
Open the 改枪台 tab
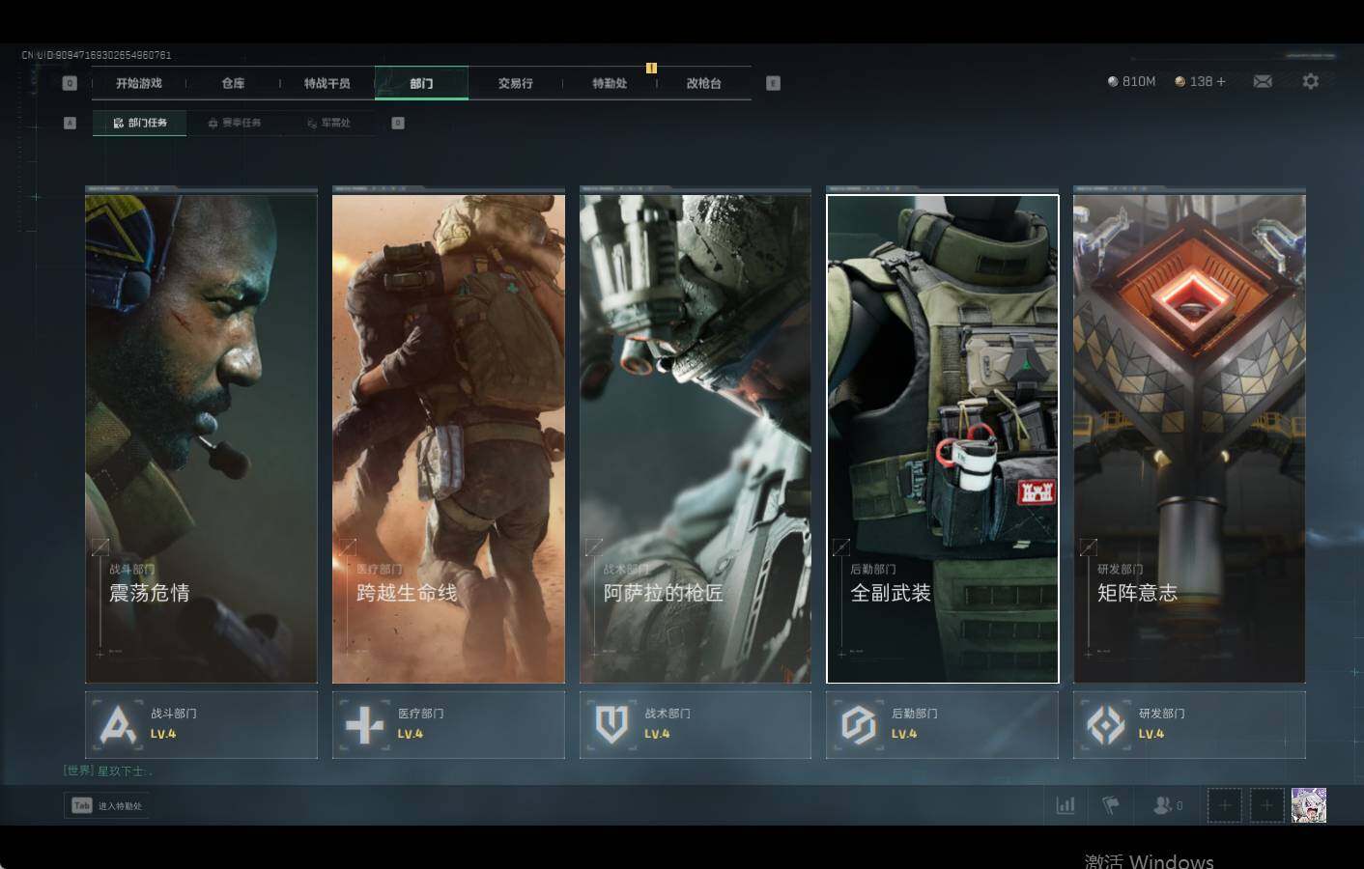tap(703, 83)
